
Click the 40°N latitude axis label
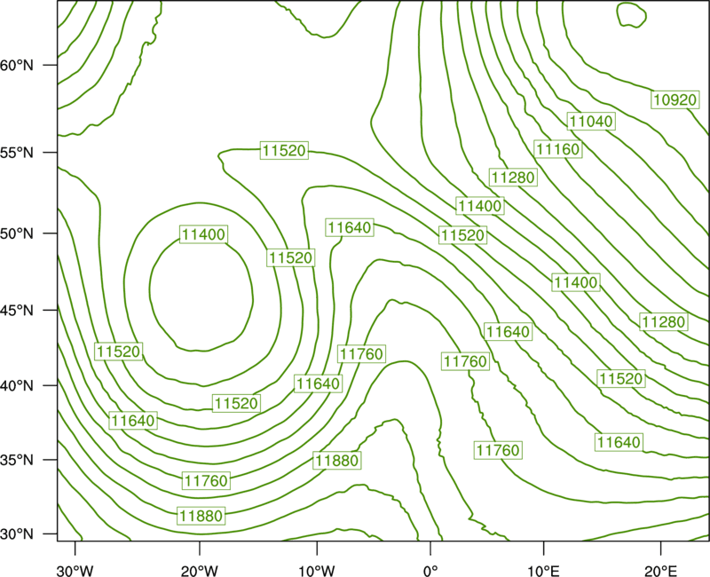pyautogui.click(x=17, y=385)
